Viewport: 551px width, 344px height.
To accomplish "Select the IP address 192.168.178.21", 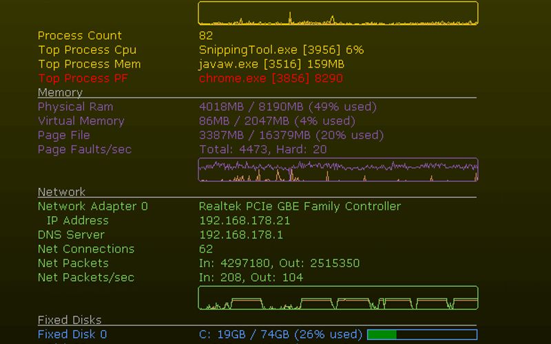I will point(245,221).
